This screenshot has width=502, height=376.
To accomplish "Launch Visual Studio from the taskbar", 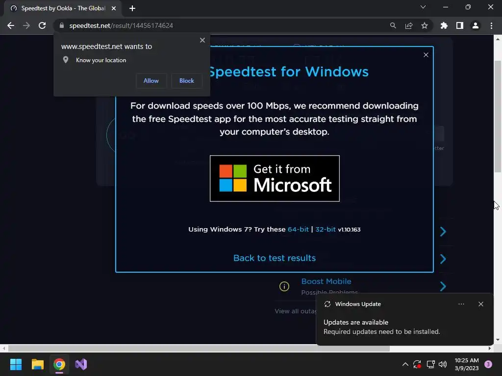I will point(81,364).
